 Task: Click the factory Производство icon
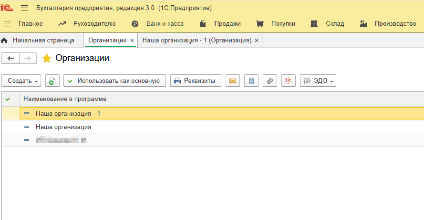coord(363,24)
